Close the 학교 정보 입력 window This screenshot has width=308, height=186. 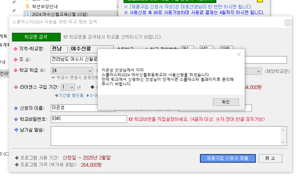click(x=288, y=23)
